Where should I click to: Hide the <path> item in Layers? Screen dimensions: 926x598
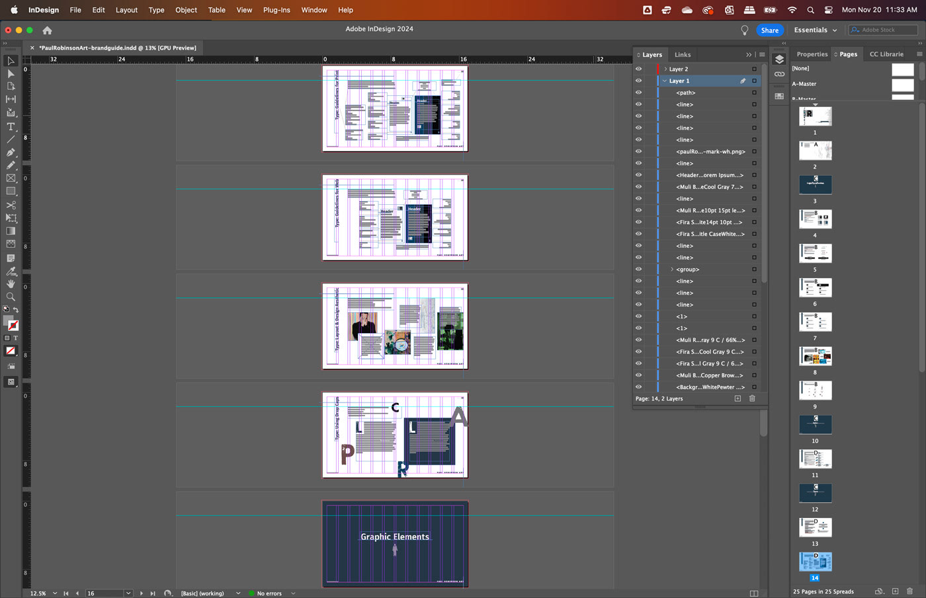[638, 93]
